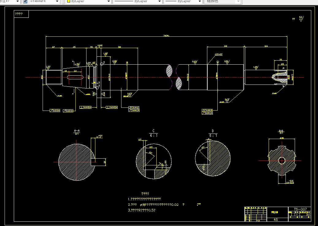Select the detail C 6:1 label
This screenshot has width=318, height=226.
(x=154, y=134)
